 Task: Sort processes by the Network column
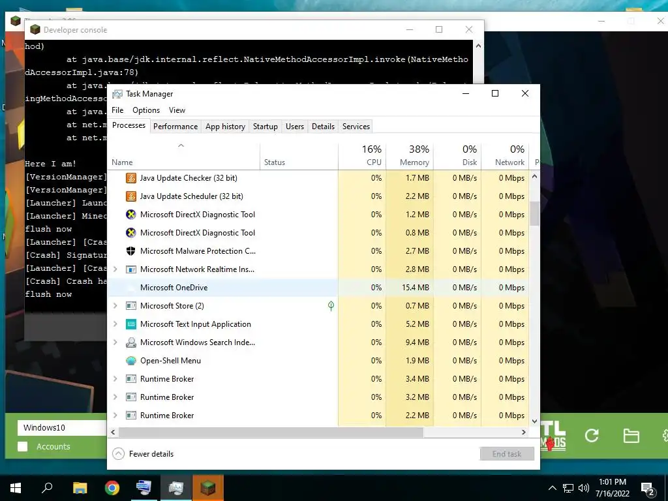tap(505, 157)
